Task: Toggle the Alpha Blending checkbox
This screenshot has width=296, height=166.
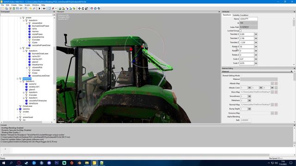Action: click(241, 117)
